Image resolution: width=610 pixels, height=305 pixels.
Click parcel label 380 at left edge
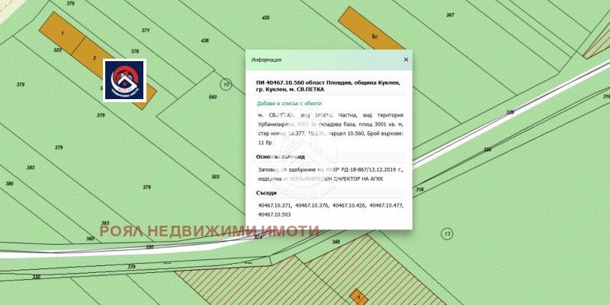tap(9, 184)
